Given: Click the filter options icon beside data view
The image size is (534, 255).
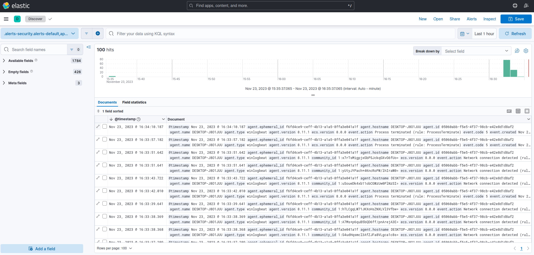Looking at the screenshot, I should [x=86, y=33].
